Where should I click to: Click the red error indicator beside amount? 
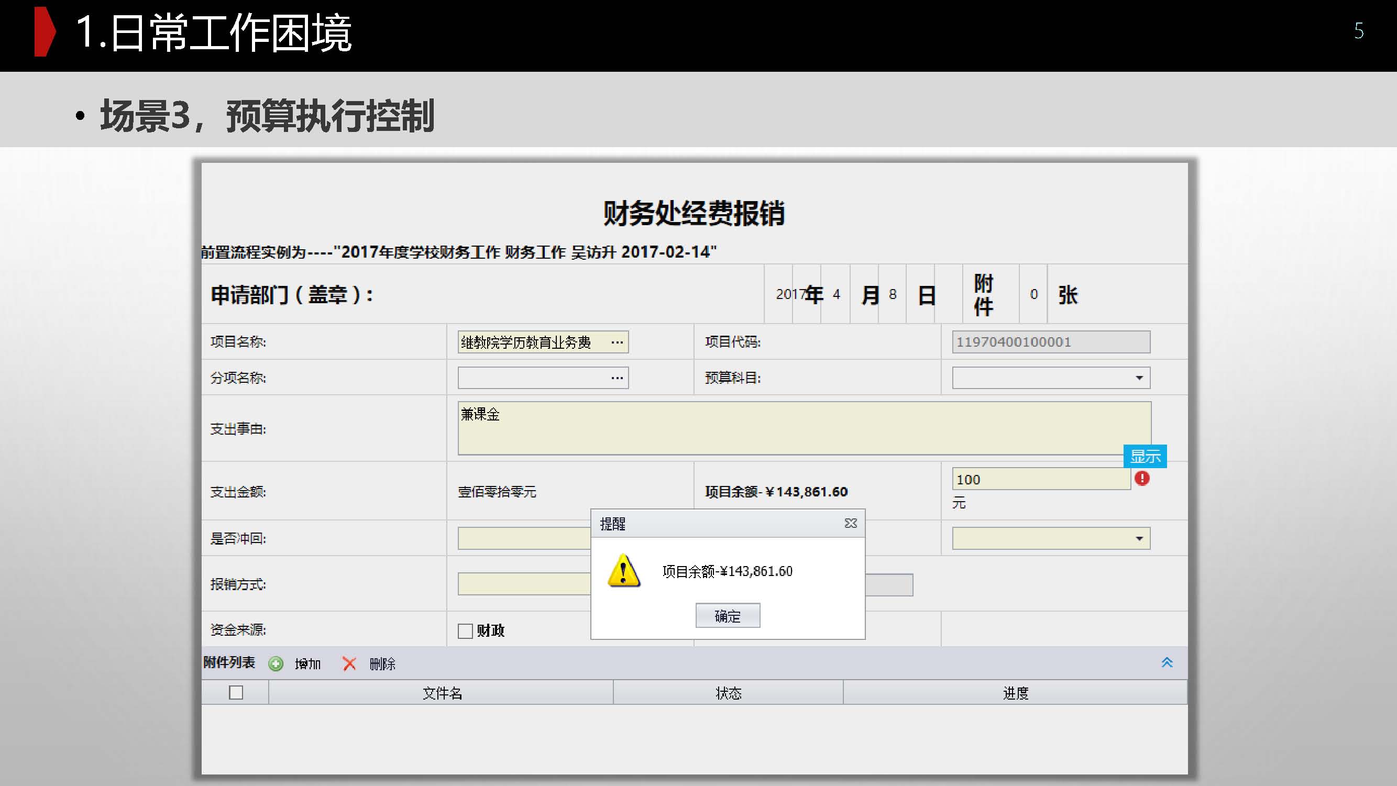1141,479
